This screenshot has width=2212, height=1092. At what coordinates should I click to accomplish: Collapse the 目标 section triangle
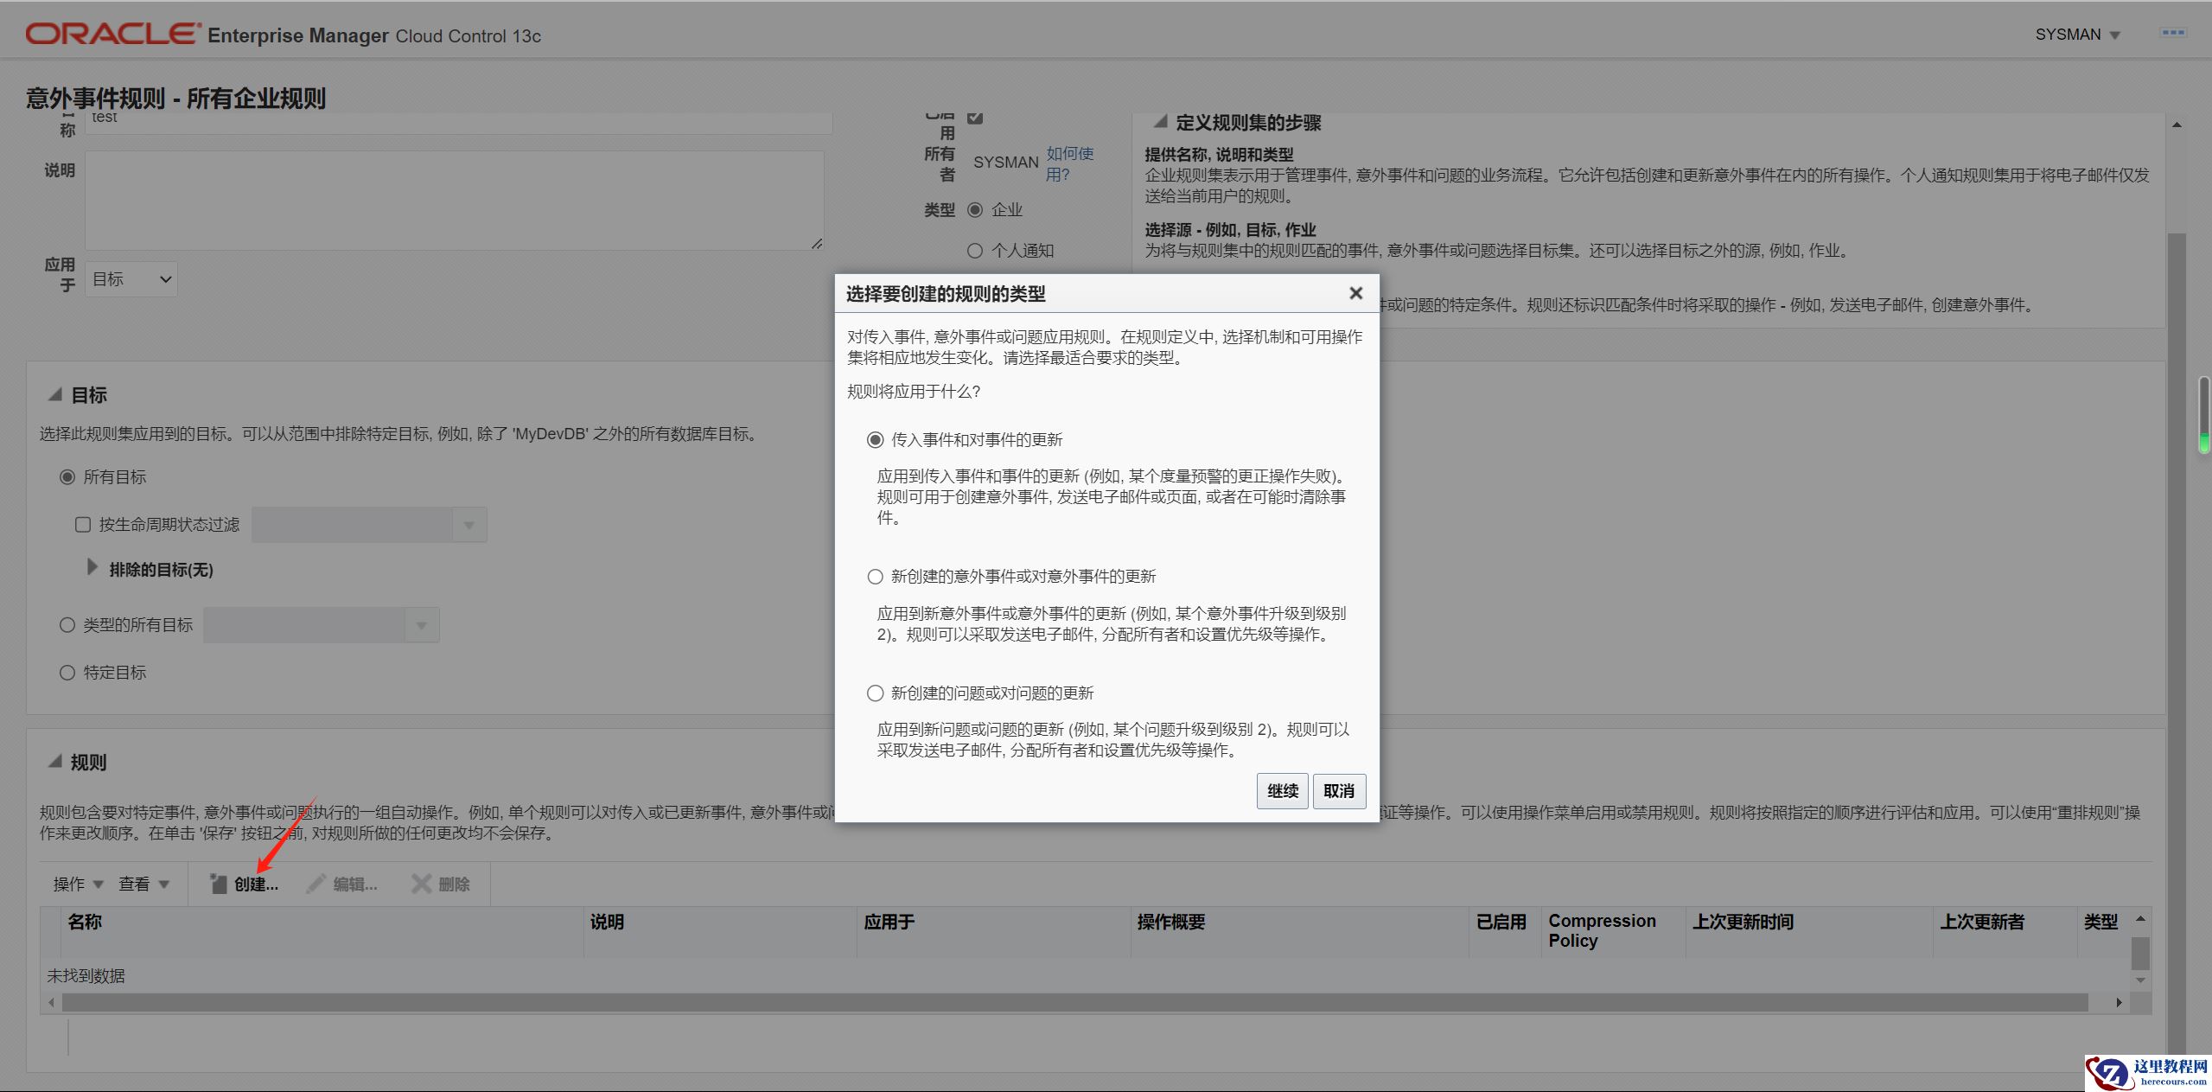tap(55, 395)
